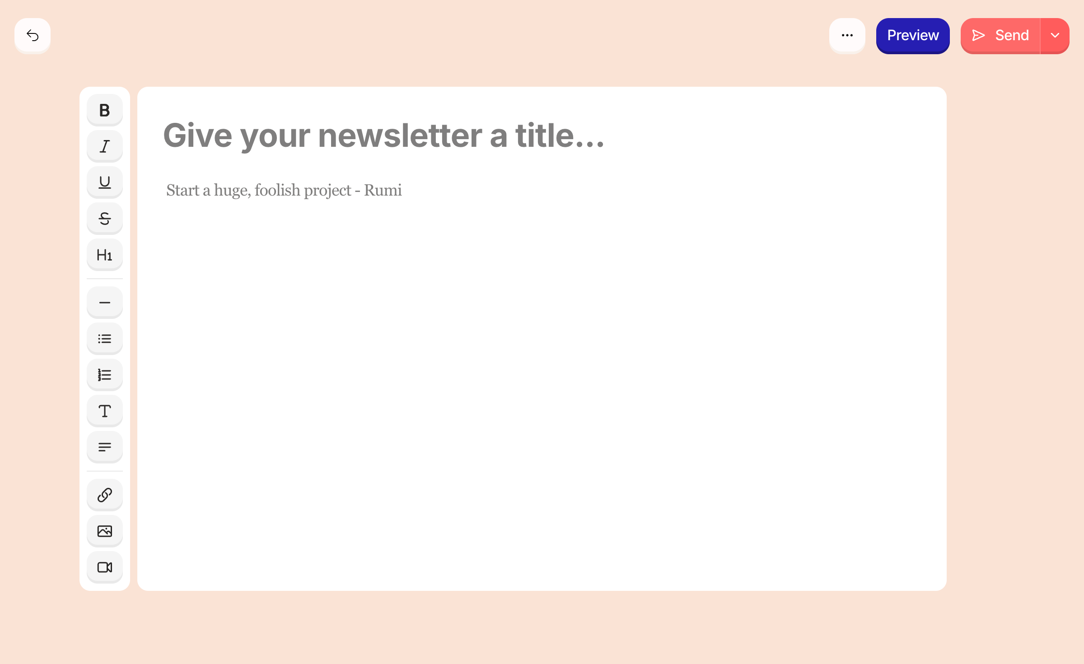
Task: Insert a horizontal divider line
Action: pyautogui.click(x=104, y=303)
